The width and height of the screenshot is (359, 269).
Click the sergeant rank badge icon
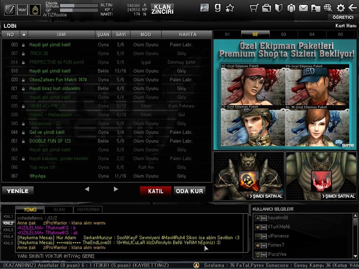(35, 10)
